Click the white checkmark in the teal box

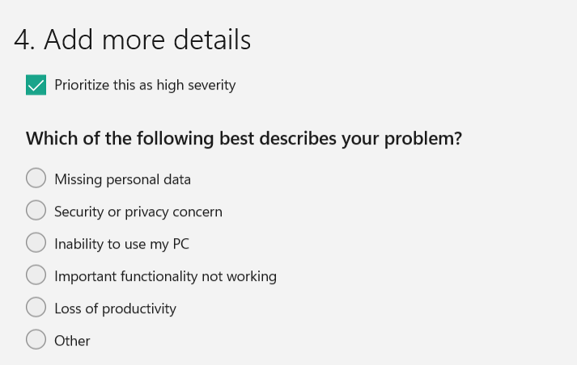click(x=36, y=85)
